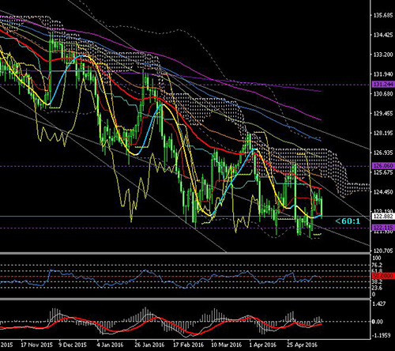Click the 0.00 MACD zero-line label
This screenshot has height=351, width=395.
(x=378, y=322)
